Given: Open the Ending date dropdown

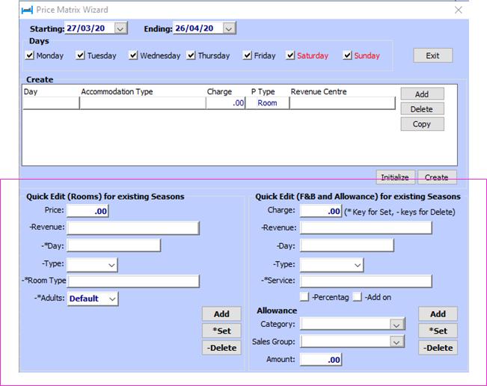Looking at the screenshot, I should tap(229, 28).
